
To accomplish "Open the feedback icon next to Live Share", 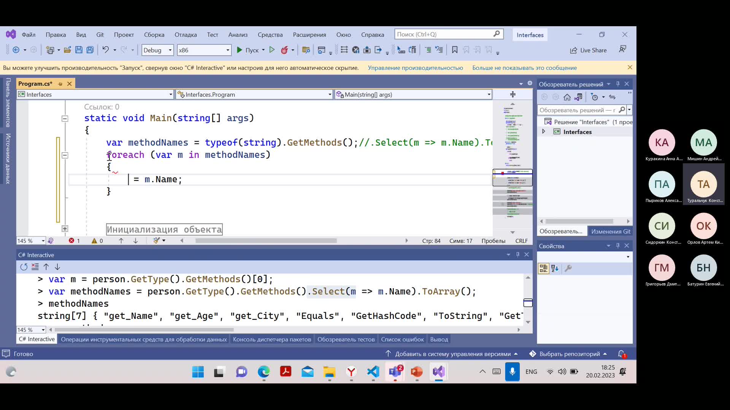I will point(623,49).
